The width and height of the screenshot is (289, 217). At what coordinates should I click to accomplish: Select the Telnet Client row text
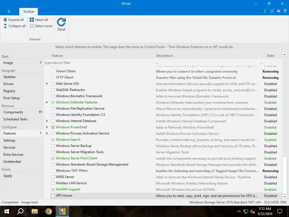65,71
